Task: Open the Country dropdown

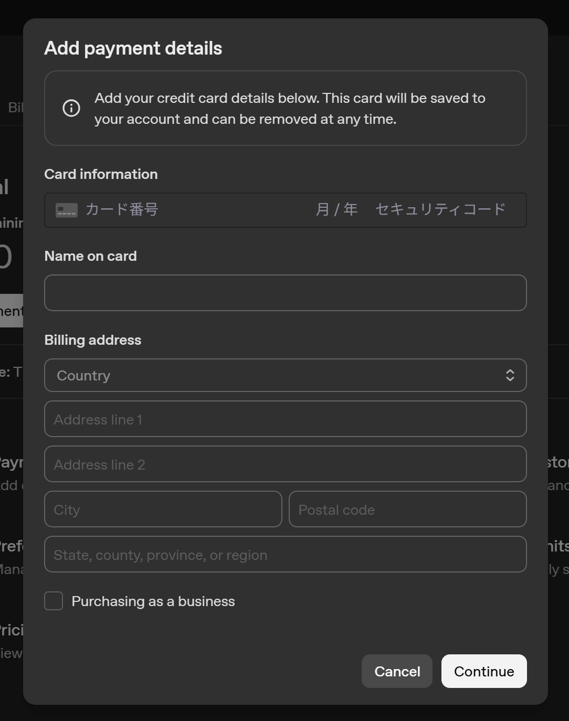Action: [x=285, y=375]
